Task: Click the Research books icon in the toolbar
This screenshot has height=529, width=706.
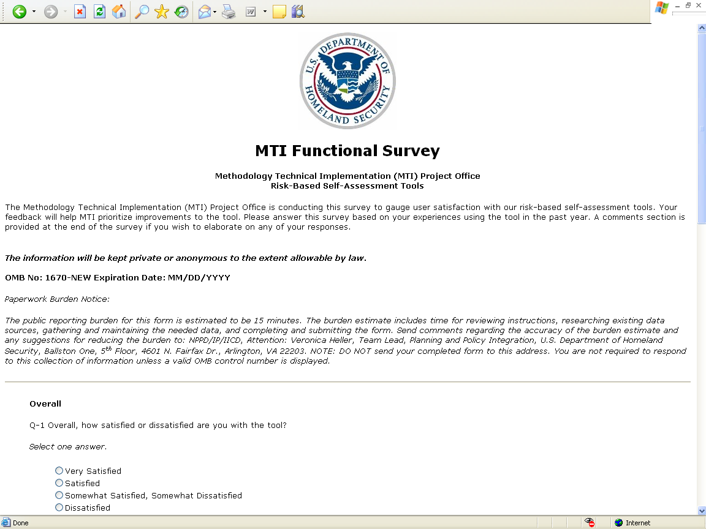Action: 298,12
